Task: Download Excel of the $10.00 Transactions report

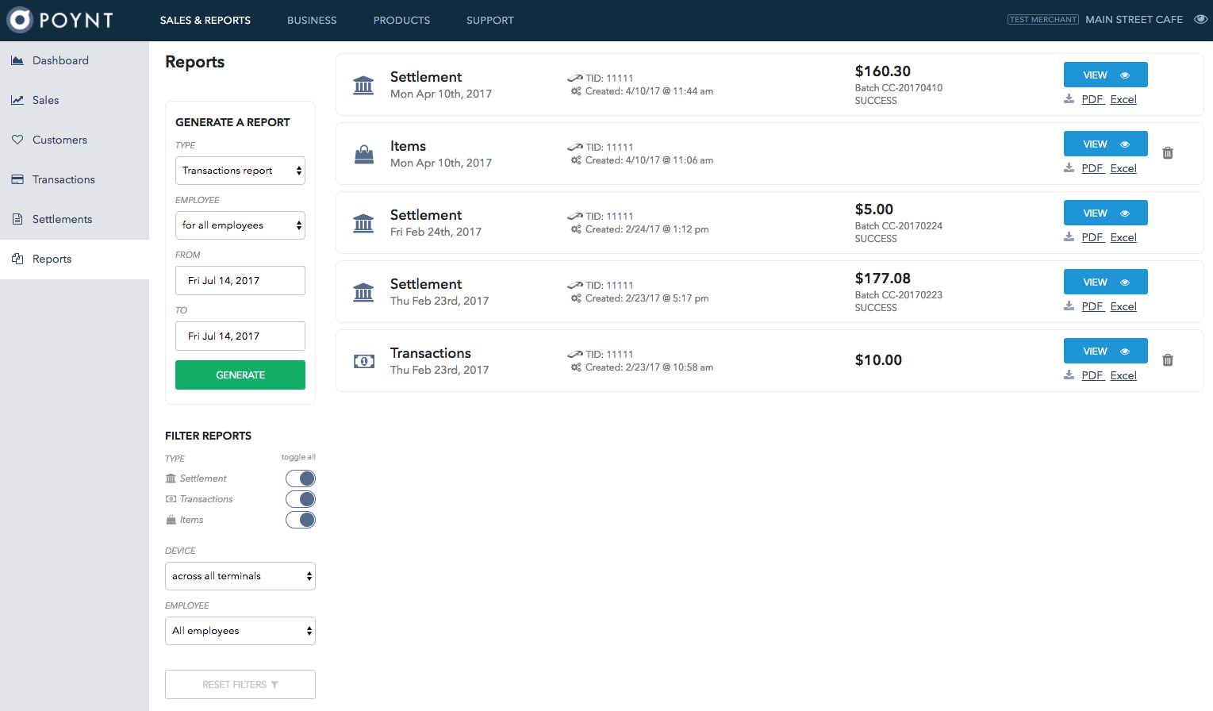Action: [x=1123, y=375]
